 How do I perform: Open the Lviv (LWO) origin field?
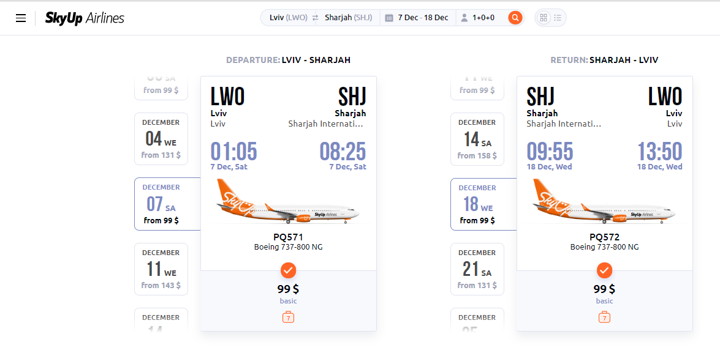coord(289,18)
